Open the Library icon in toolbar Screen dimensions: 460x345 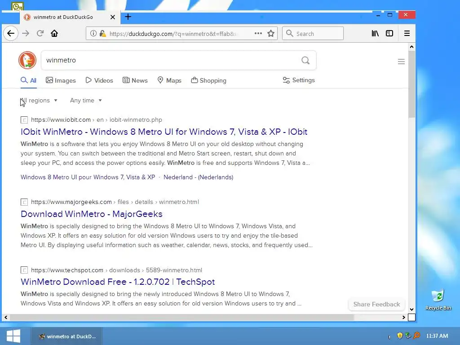tap(375, 33)
